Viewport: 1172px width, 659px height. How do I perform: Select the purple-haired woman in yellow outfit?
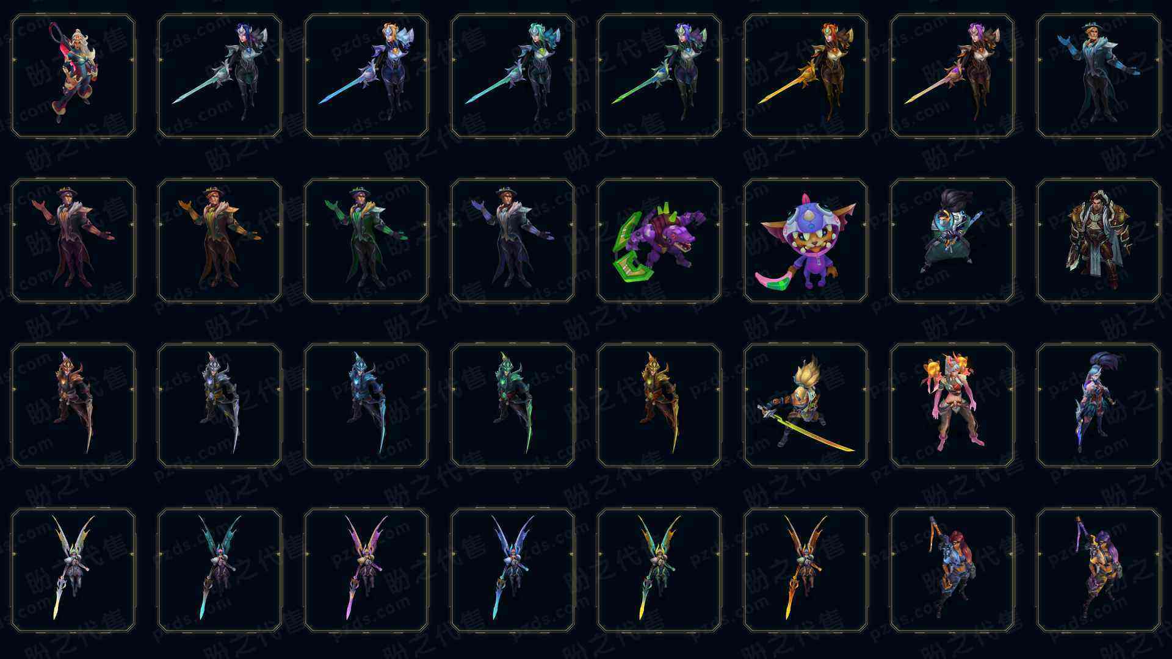click(x=1099, y=570)
